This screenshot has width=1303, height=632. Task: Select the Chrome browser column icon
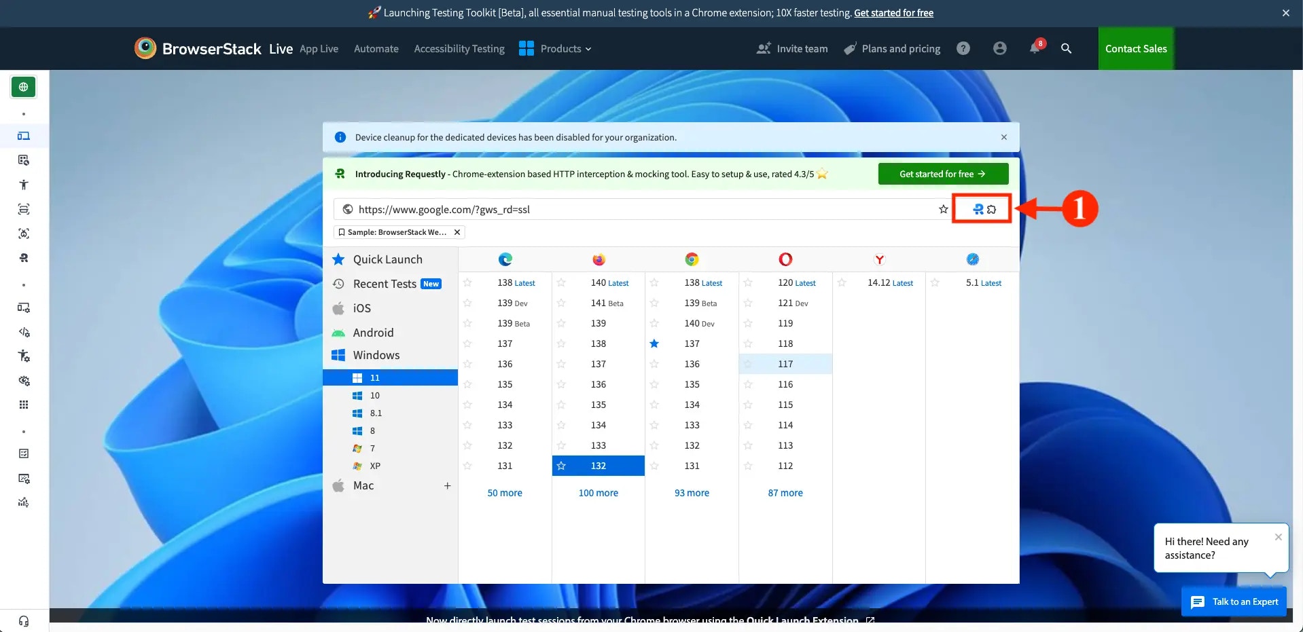692,259
